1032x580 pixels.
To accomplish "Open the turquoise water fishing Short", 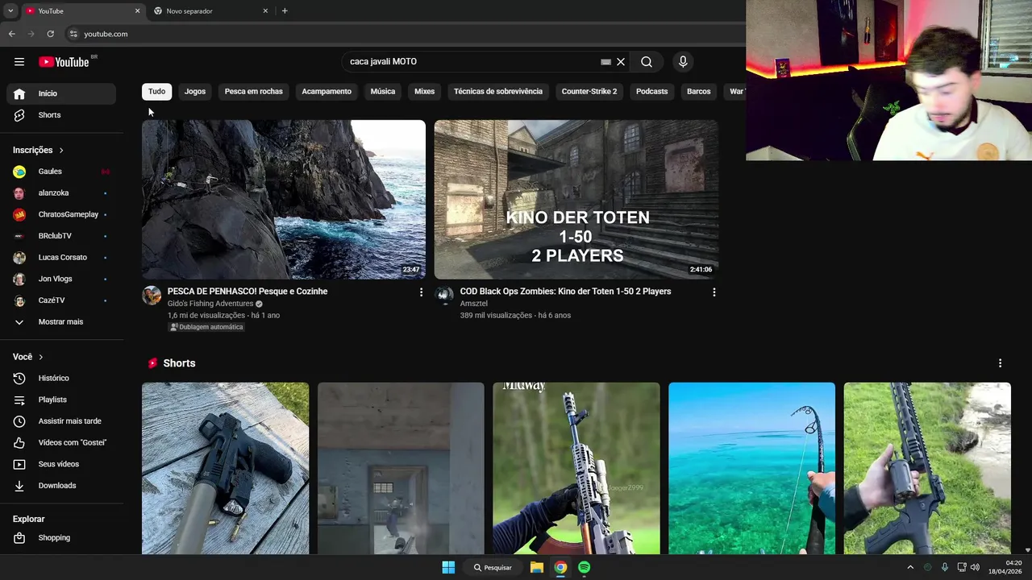I will [x=752, y=468].
